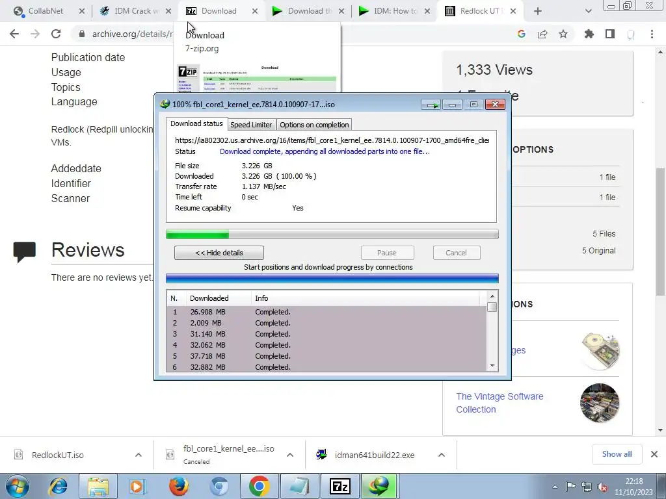Open the CD-ROM software collection thumbnail
This screenshot has width=666, height=499.
(x=600, y=350)
